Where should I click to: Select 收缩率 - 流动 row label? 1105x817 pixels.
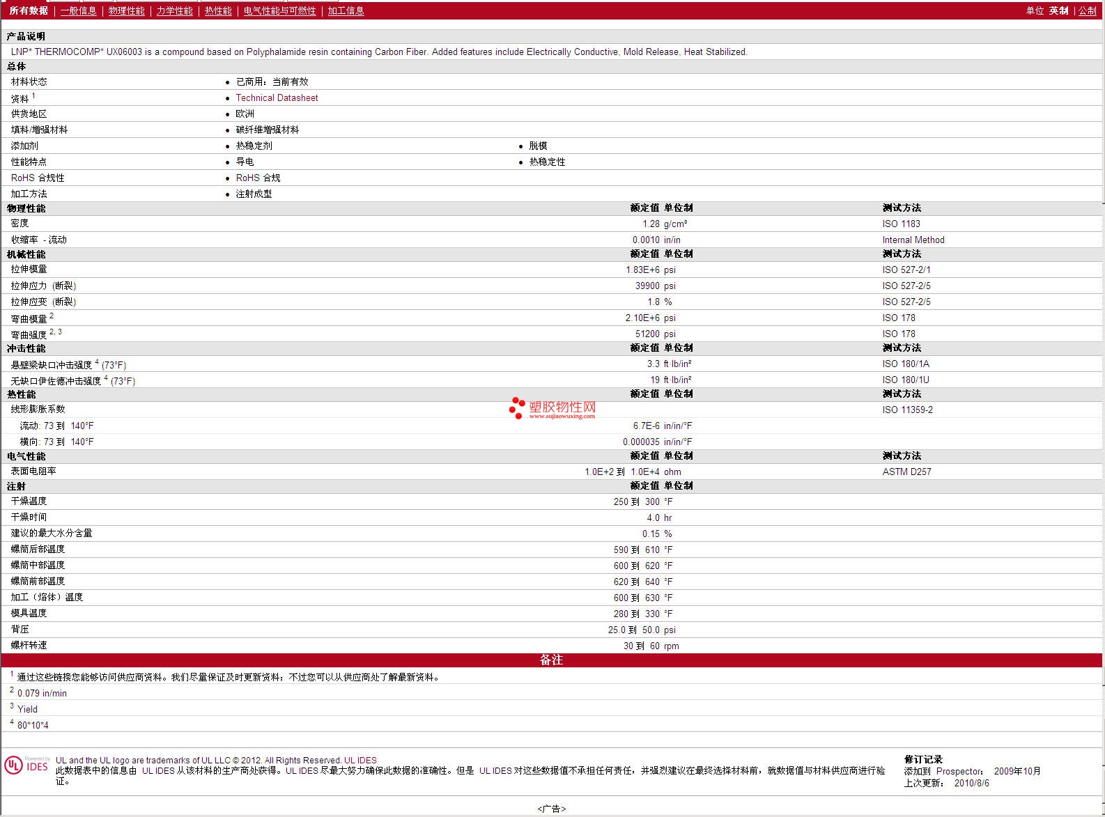click(38, 240)
